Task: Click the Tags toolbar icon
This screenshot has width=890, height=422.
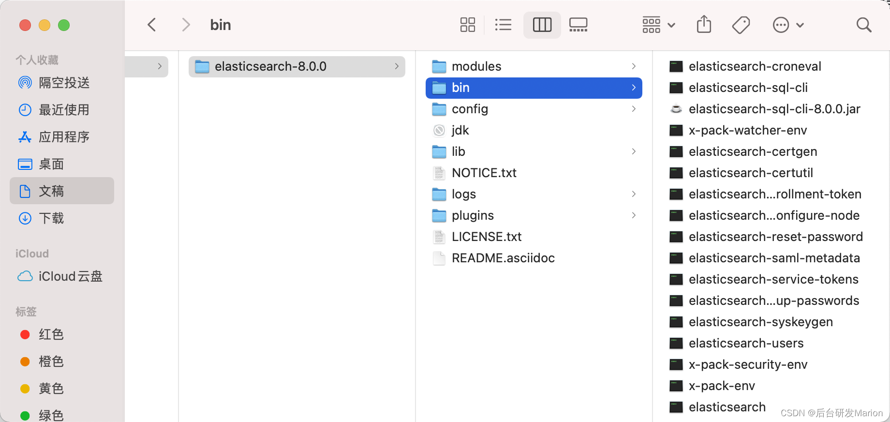Action: point(741,25)
